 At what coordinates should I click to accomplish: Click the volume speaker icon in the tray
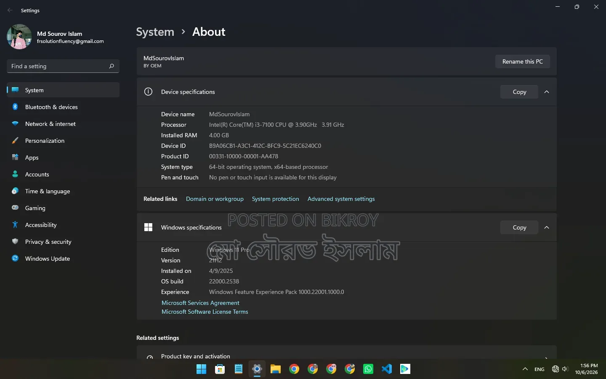565,369
